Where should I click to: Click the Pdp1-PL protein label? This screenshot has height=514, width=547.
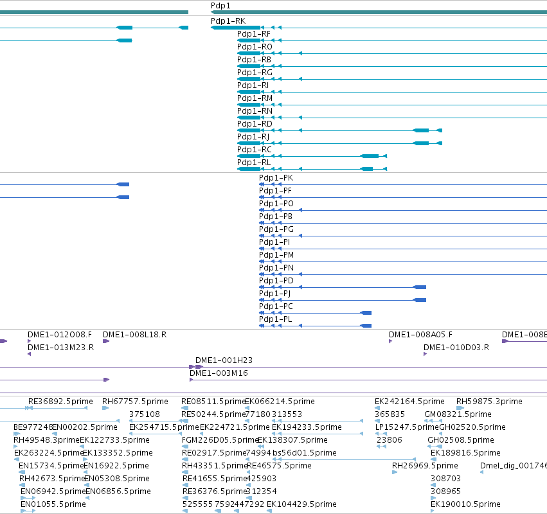coord(276,319)
